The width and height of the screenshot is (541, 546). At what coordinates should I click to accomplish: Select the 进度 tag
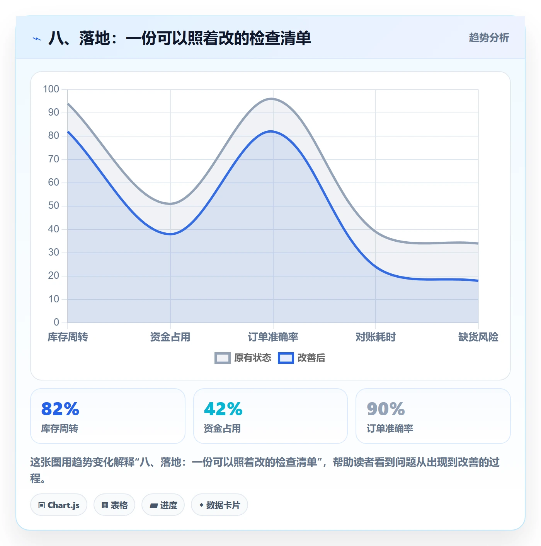(x=163, y=505)
